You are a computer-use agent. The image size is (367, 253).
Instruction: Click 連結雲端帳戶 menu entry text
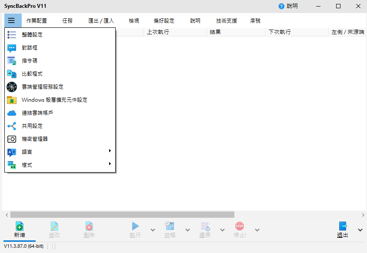pyautogui.click(x=37, y=113)
